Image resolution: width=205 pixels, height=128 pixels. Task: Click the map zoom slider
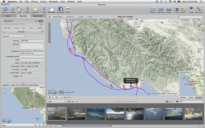click(50, 26)
